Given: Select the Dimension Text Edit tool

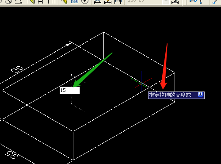Looking at the screenshot, I should [108, 2].
